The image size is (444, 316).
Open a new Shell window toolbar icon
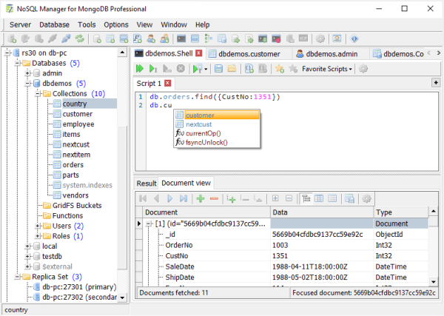coord(181,38)
